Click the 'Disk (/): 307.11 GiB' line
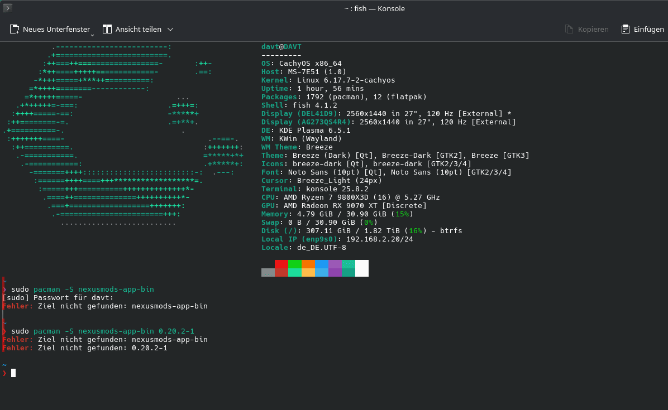Screen dimensions: 668x410 tap(362, 231)
